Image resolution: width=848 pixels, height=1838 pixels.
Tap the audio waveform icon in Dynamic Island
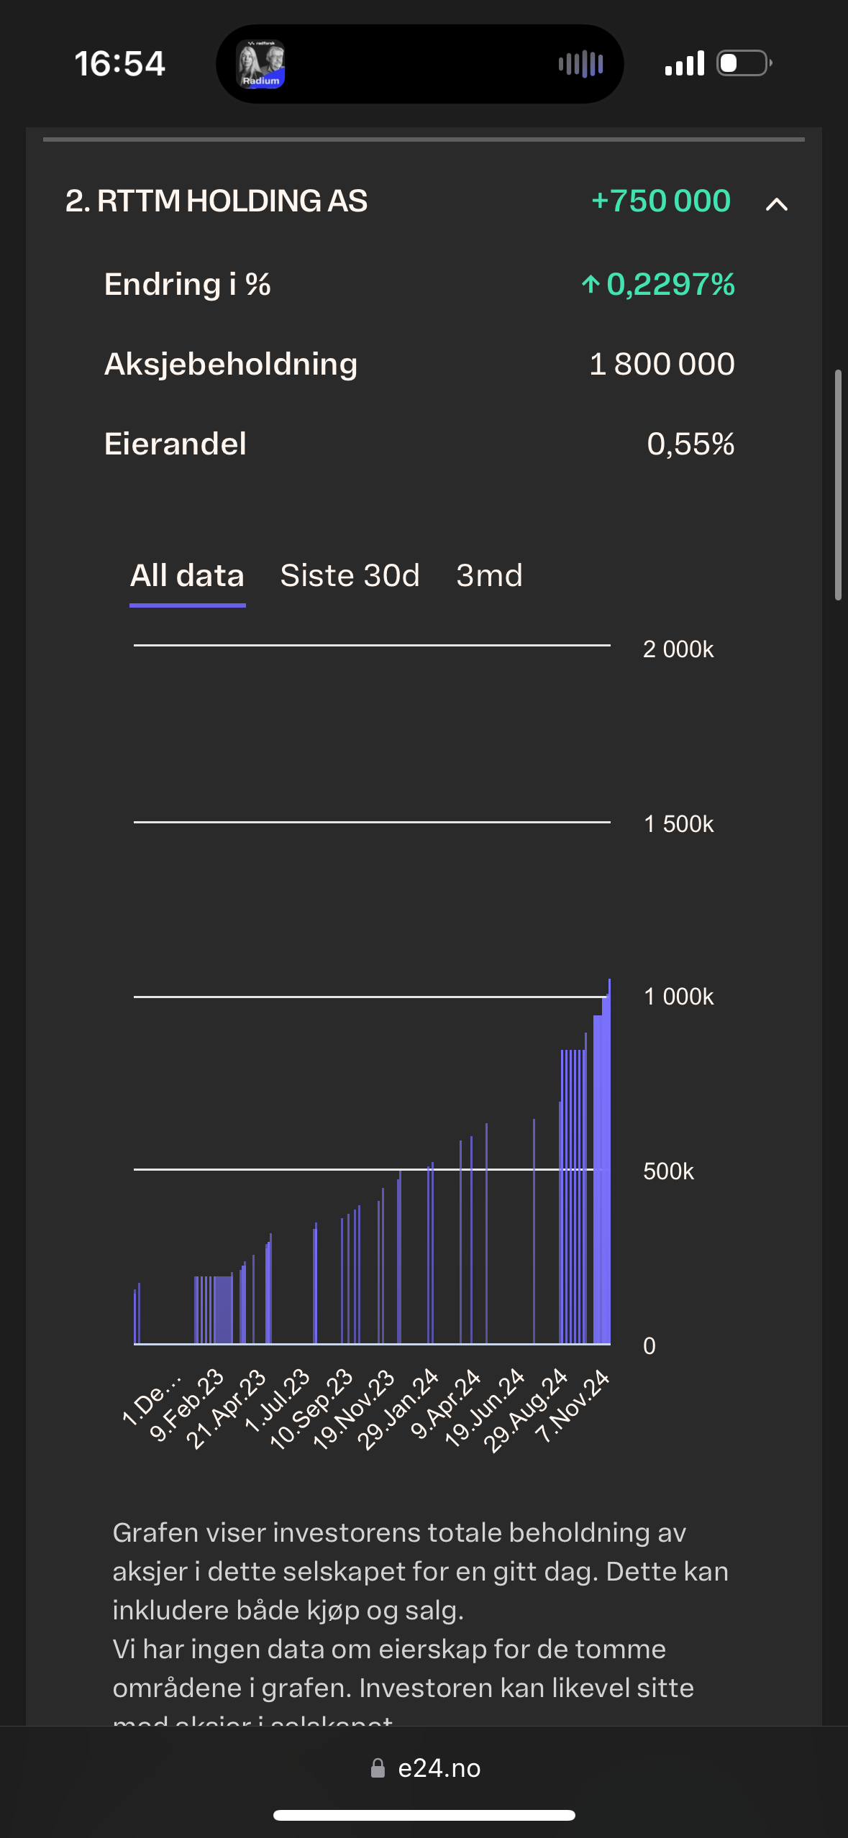tap(580, 64)
